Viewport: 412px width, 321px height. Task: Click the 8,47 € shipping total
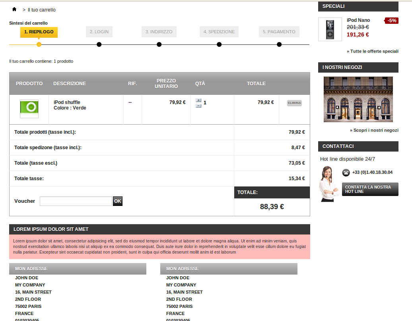[298, 148]
